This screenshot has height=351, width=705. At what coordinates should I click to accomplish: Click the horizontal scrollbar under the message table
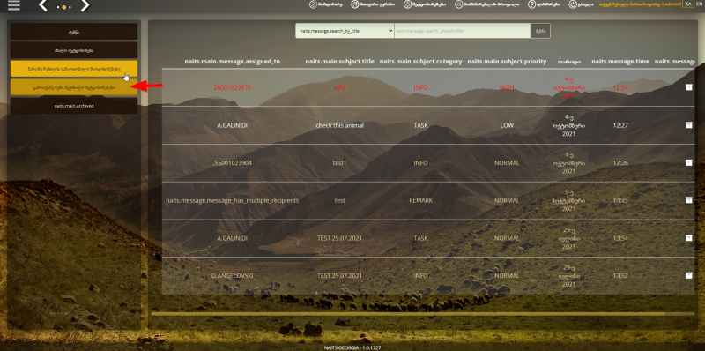coord(408,314)
